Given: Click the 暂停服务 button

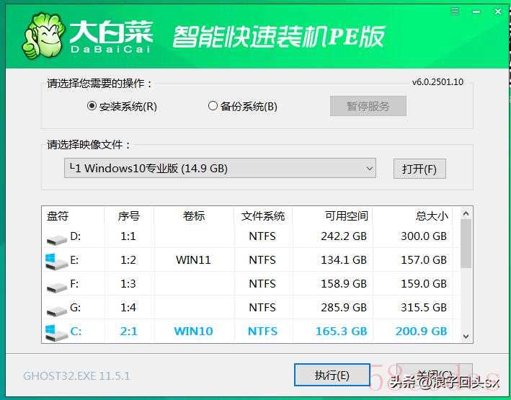Looking at the screenshot, I should (368, 106).
